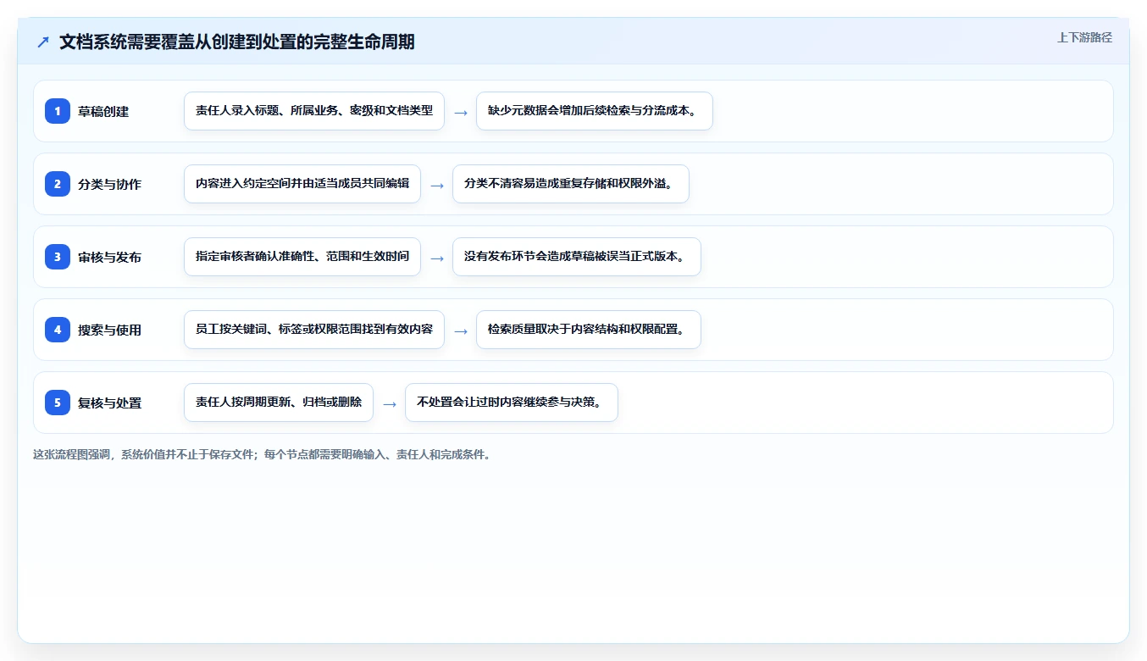The height and width of the screenshot is (661, 1147).
Task: Select the 分类与协作 step label
Action: tap(109, 184)
